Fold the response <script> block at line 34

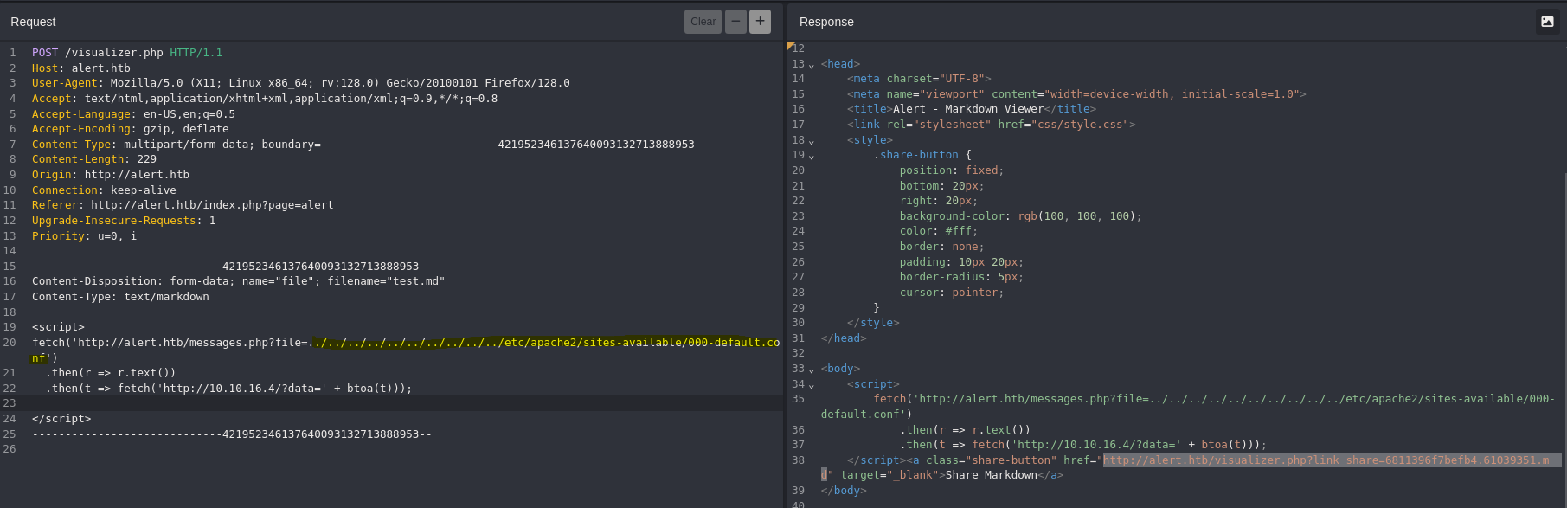811,384
